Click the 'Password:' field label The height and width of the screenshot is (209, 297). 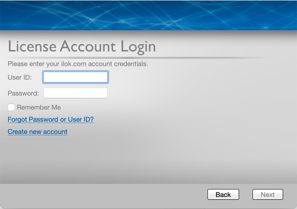(23, 93)
